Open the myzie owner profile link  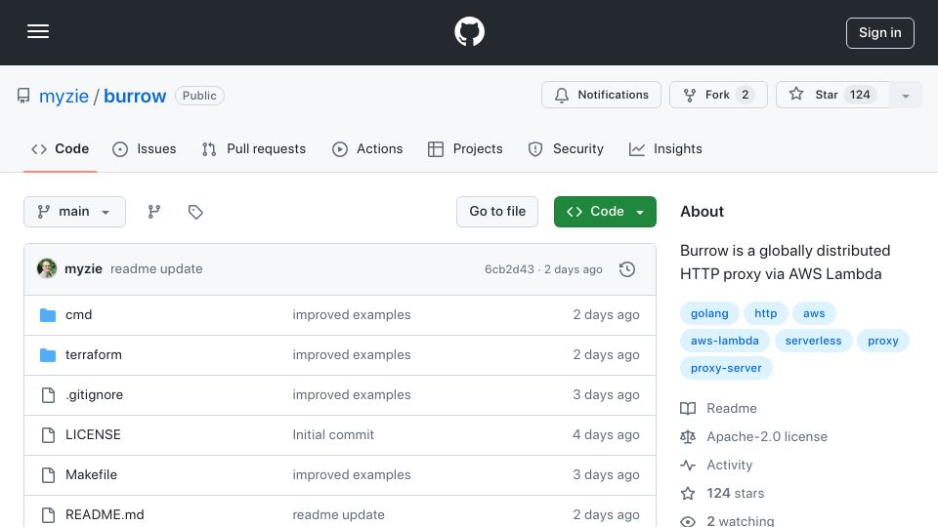click(x=64, y=96)
